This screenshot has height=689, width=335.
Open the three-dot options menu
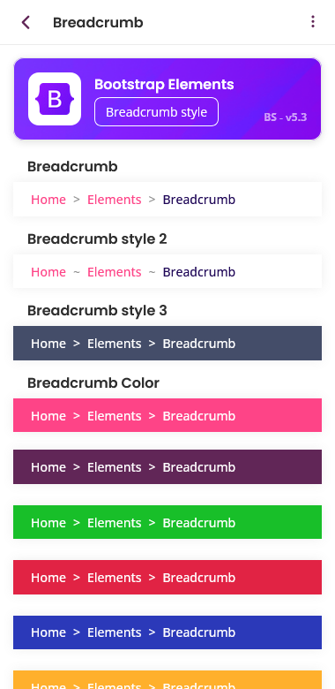coord(313,22)
